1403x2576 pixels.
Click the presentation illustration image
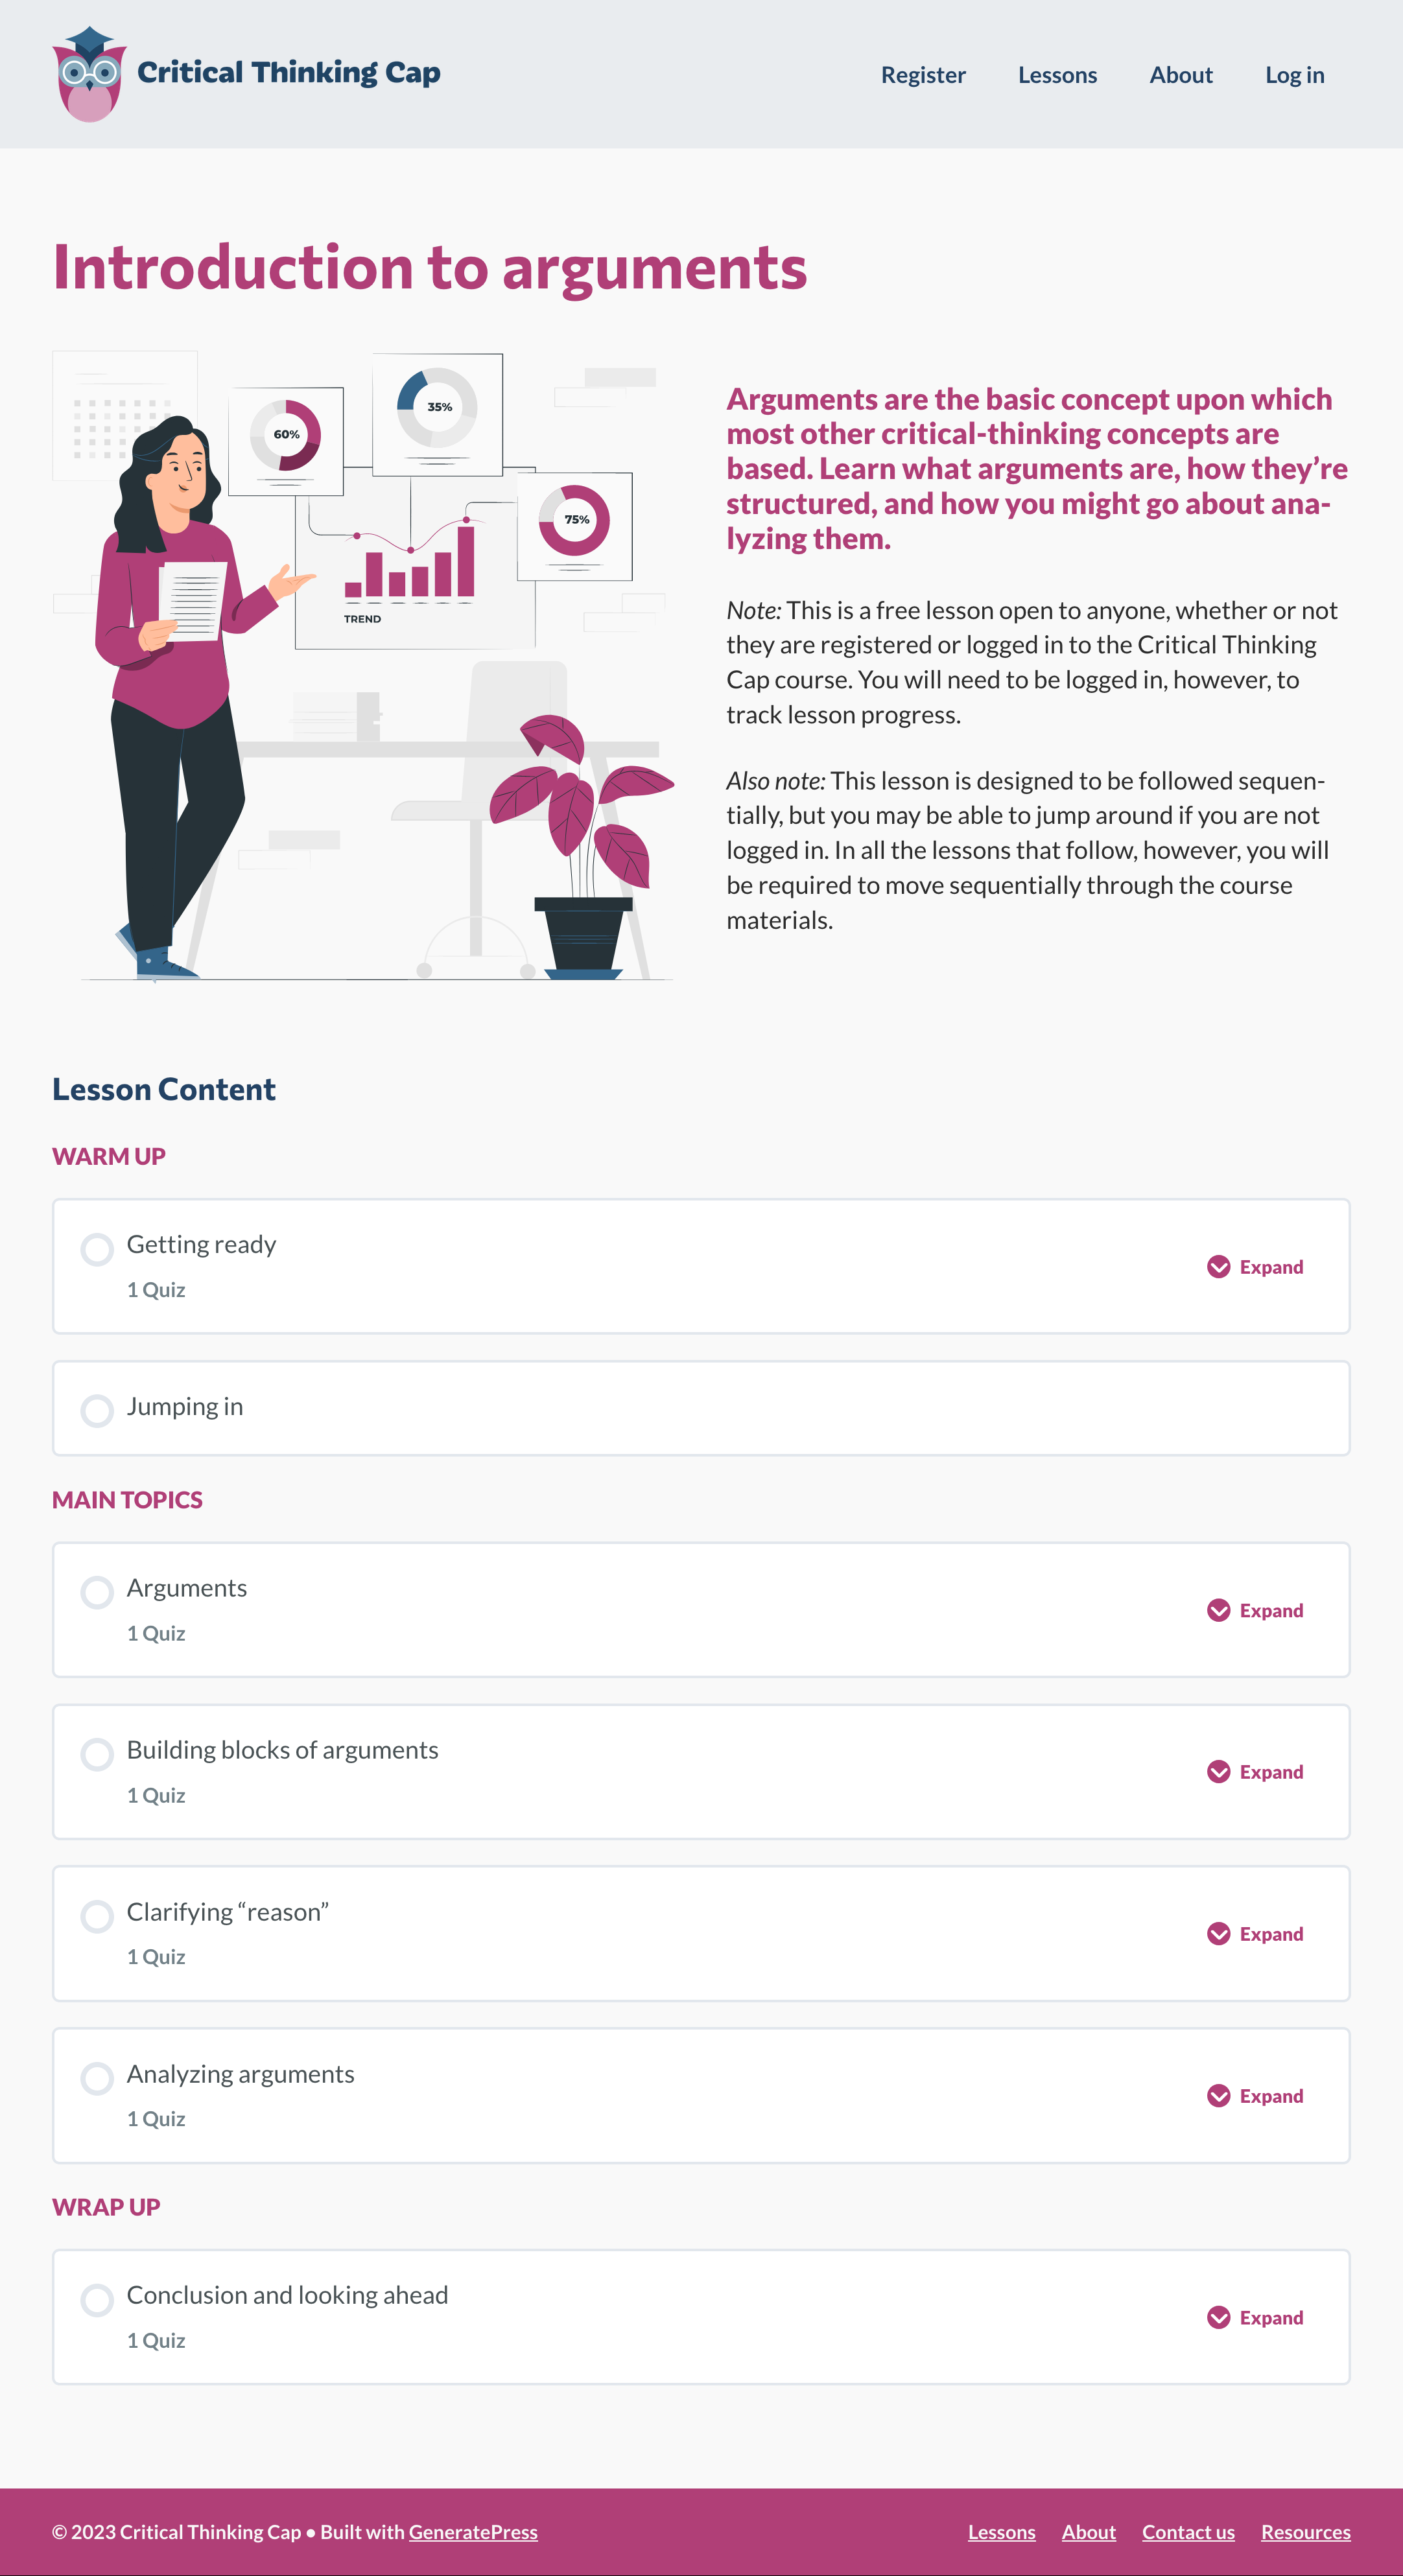(364, 666)
